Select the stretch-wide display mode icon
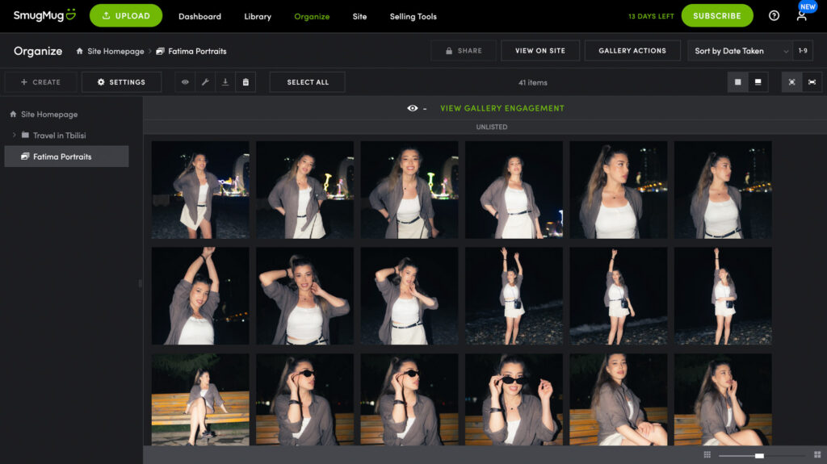The image size is (827, 464). click(812, 82)
